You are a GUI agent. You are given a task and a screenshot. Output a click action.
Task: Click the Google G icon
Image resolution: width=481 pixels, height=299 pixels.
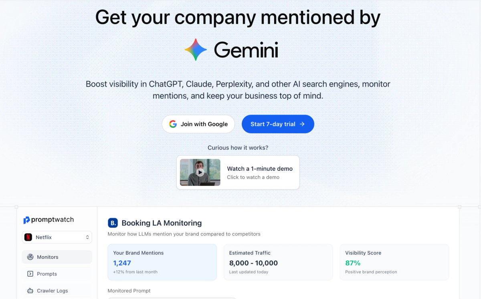173,124
